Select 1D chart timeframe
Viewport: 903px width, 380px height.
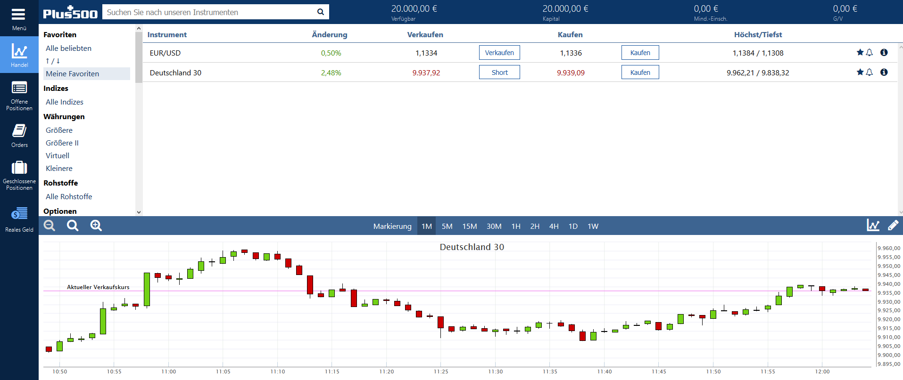[573, 226]
